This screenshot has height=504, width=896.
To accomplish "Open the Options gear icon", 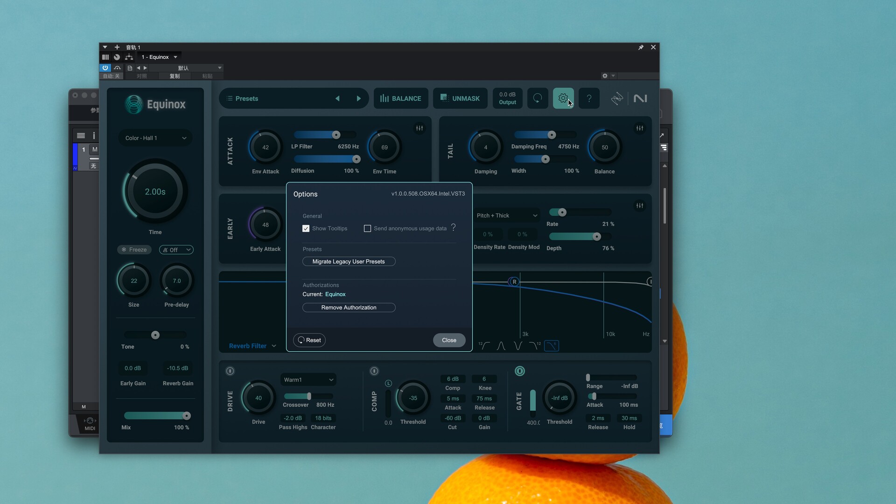I will [x=563, y=98].
